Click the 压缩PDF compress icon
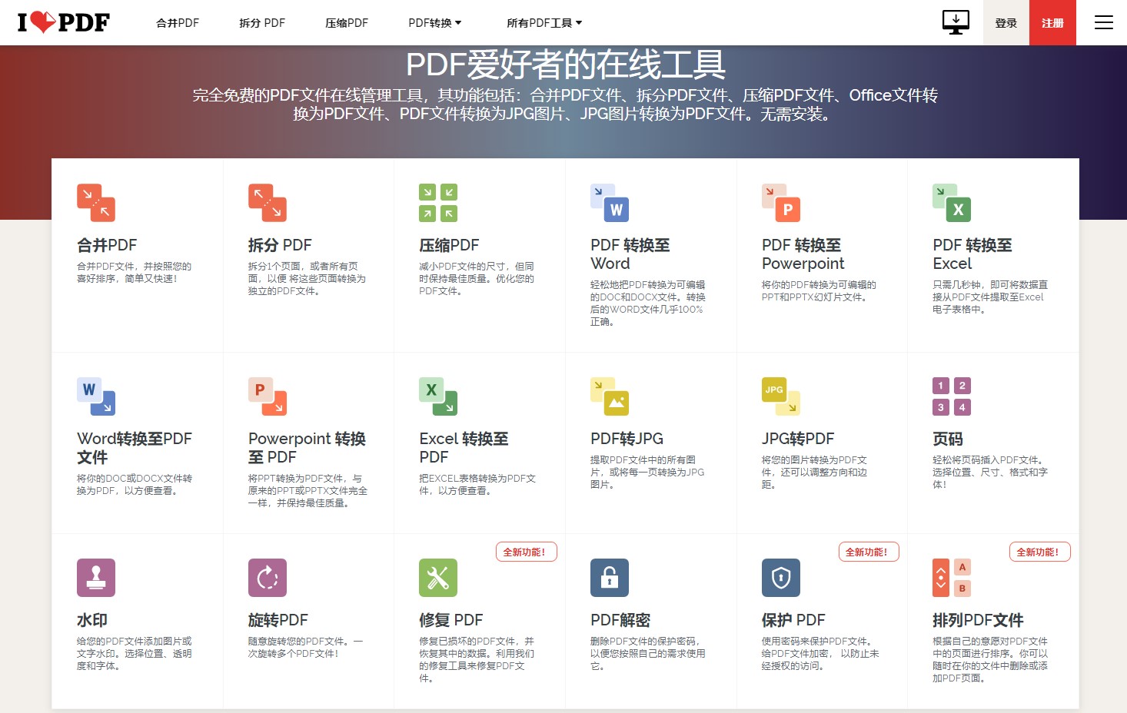Viewport: 1127px width, 713px height. click(x=438, y=203)
